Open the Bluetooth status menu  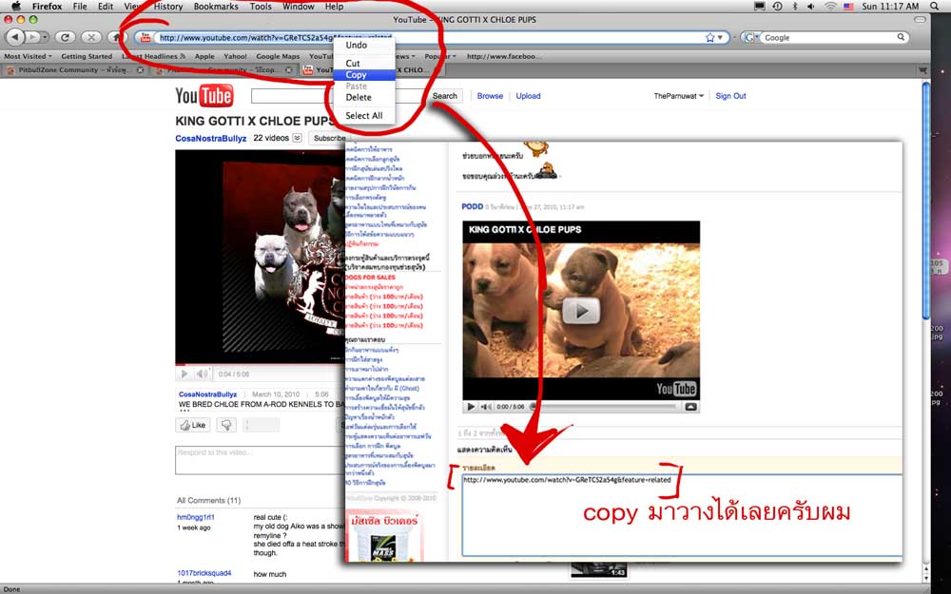pos(795,6)
